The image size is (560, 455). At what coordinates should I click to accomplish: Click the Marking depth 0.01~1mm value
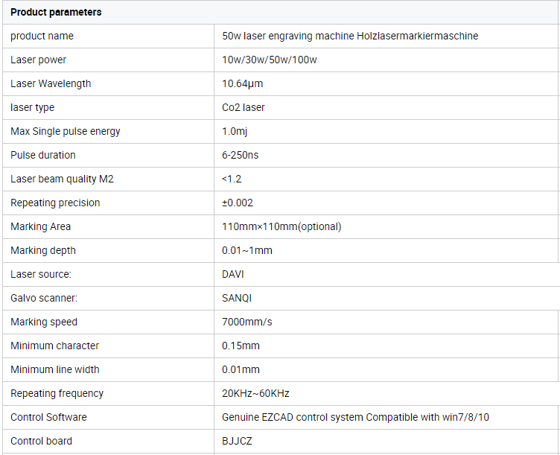(x=247, y=250)
